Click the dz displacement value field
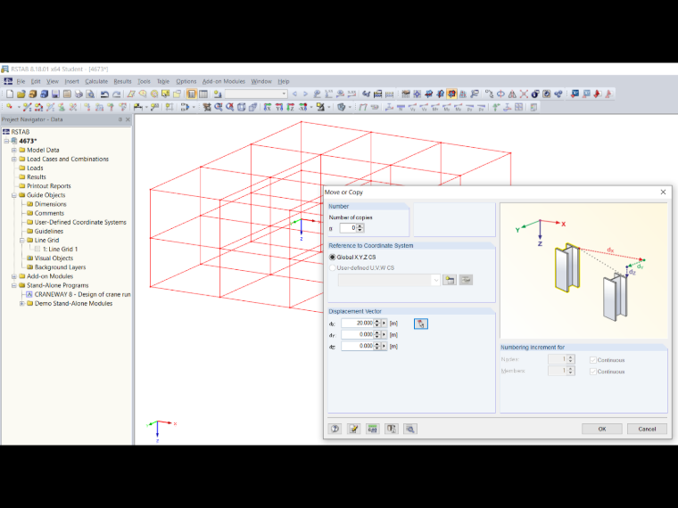Viewport: 678px width, 508px height. [x=357, y=346]
